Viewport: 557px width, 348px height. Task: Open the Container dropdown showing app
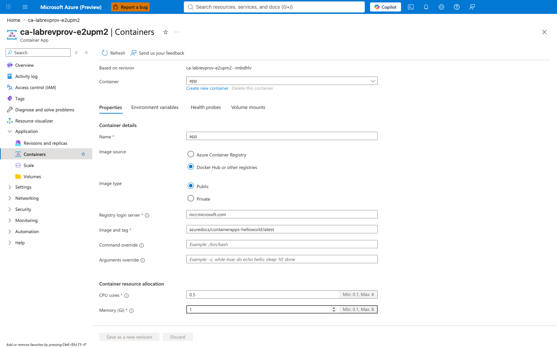point(282,81)
